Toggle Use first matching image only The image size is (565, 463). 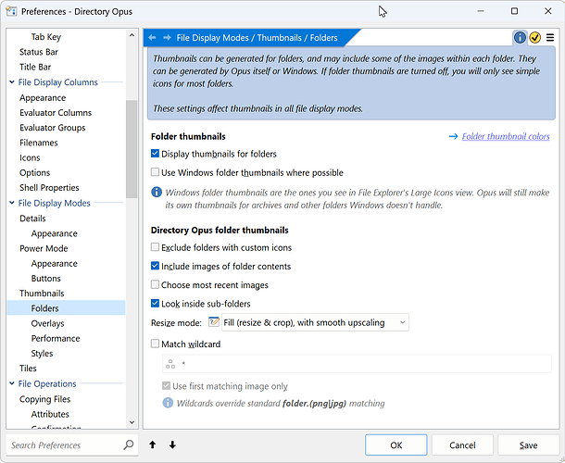166,386
